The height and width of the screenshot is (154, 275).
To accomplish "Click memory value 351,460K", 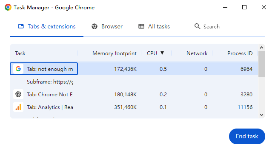I will (125, 107).
